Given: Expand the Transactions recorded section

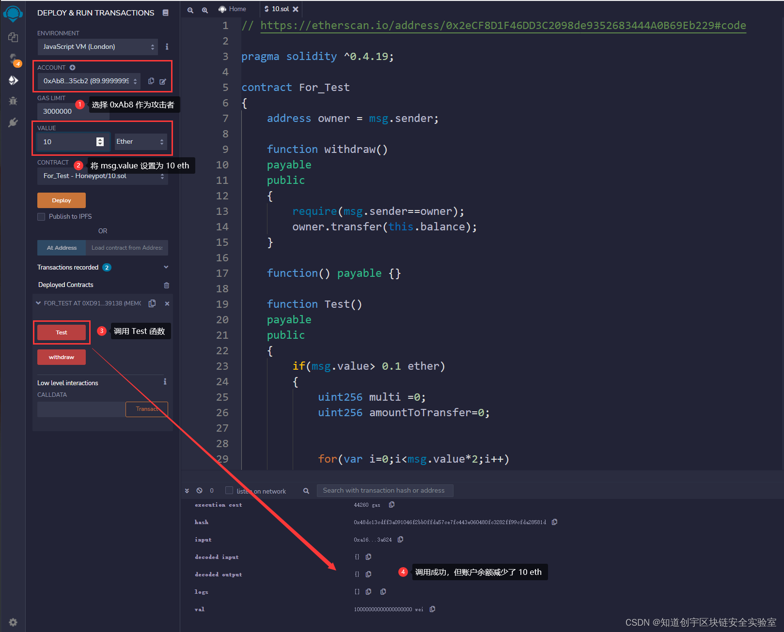Looking at the screenshot, I should coord(166,267).
